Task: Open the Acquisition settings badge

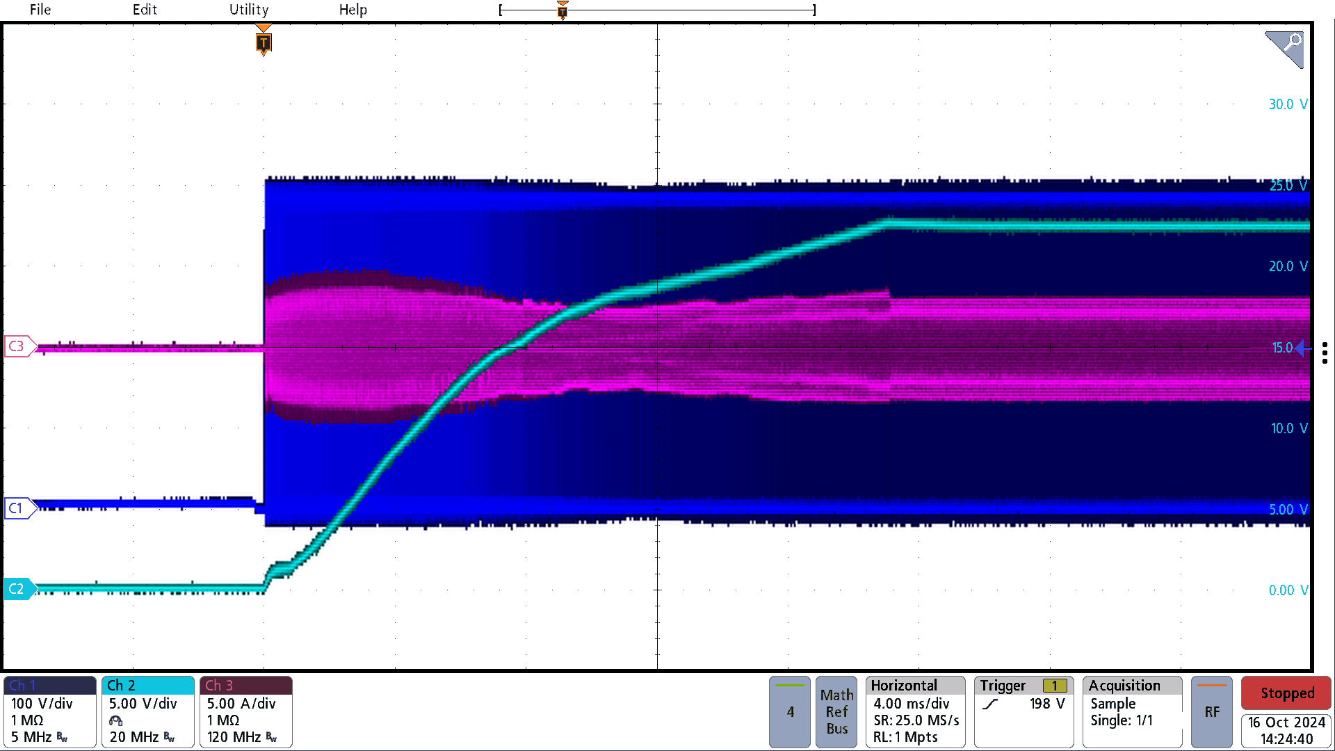Action: pyautogui.click(x=1133, y=711)
